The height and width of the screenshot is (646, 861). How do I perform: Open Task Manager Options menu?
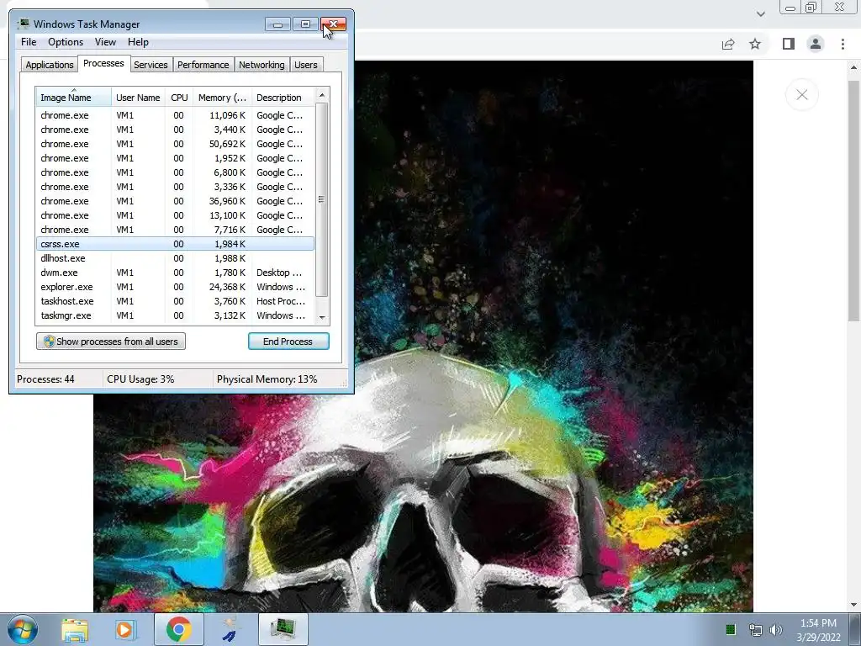tap(66, 42)
